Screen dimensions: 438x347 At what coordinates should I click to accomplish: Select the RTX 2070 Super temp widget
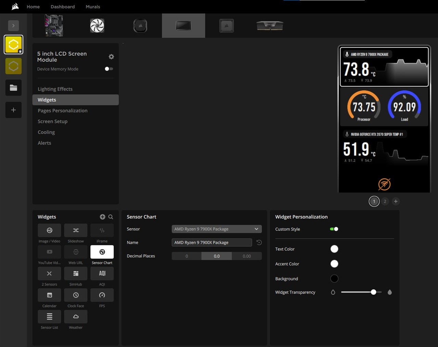point(384,147)
